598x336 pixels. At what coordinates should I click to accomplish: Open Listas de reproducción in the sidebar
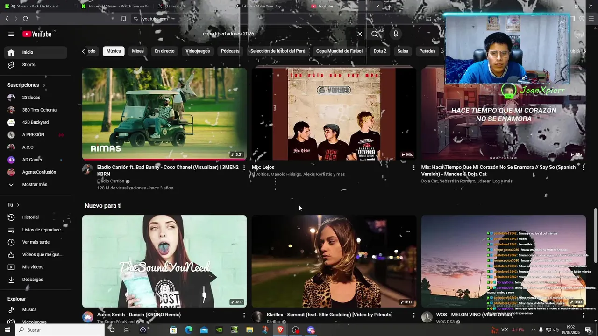[x=36, y=230]
